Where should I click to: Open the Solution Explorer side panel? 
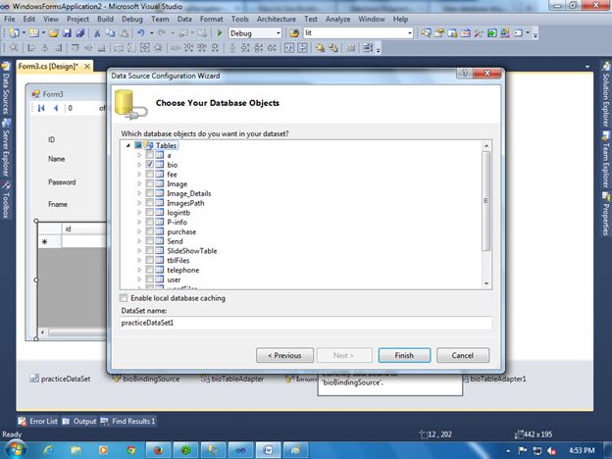605,94
